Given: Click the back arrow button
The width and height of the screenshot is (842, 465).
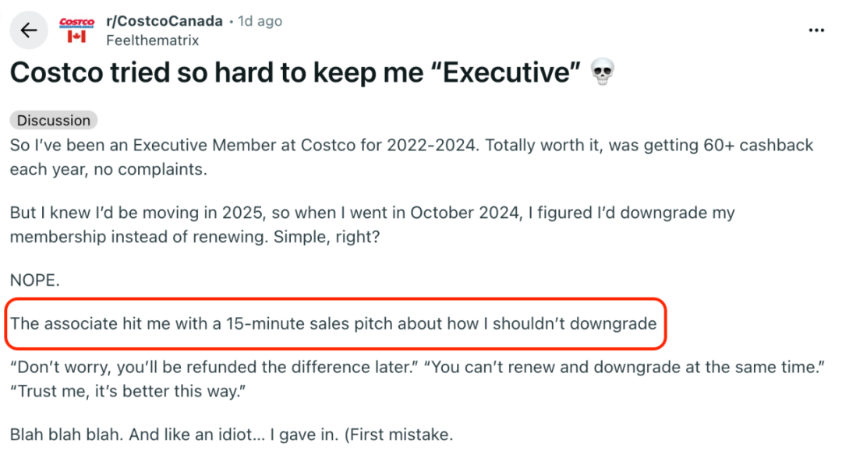Looking at the screenshot, I should pyautogui.click(x=29, y=30).
